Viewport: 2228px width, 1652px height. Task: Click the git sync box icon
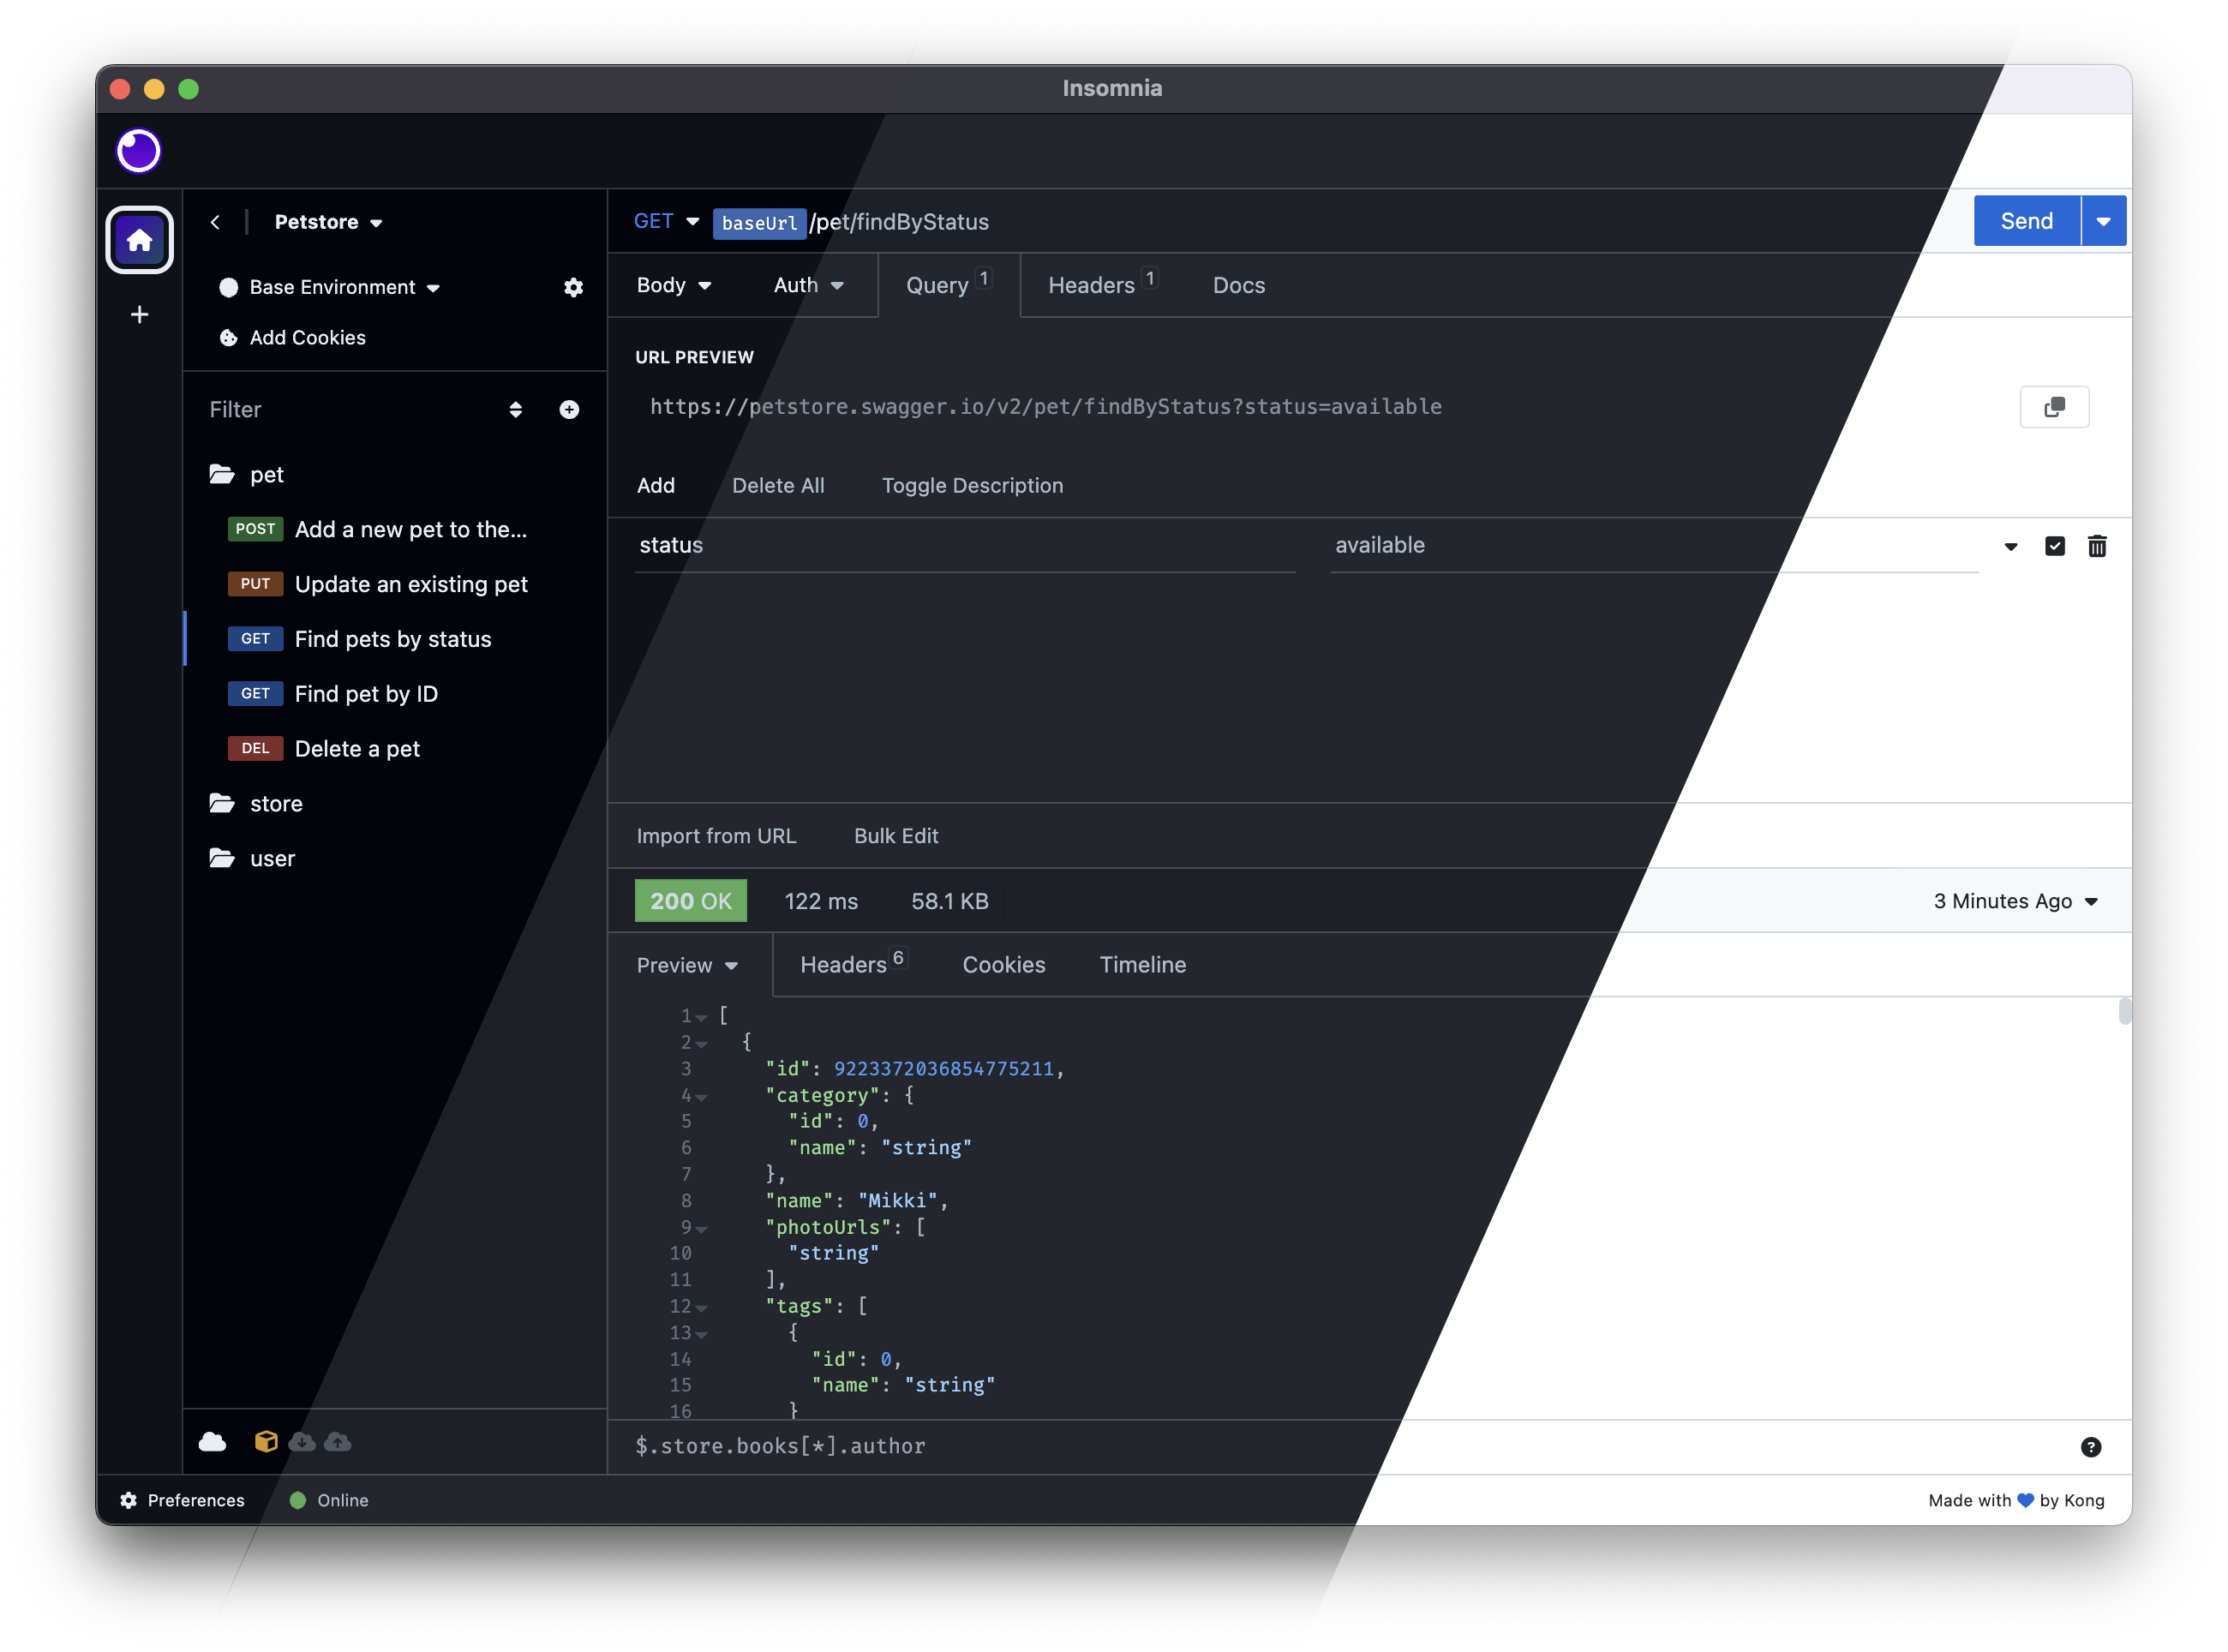[x=265, y=1441]
